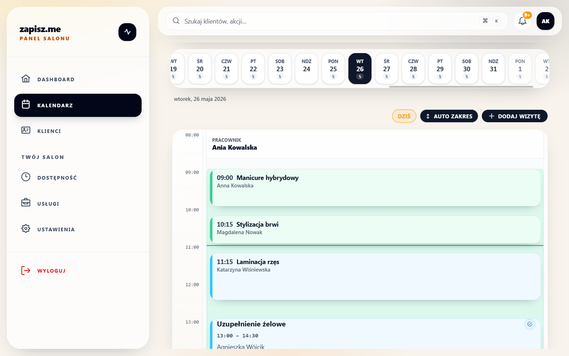Focus the Szukaj klientów search field
Image resolution: width=569 pixels, height=356 pixels.
point(336,21)
